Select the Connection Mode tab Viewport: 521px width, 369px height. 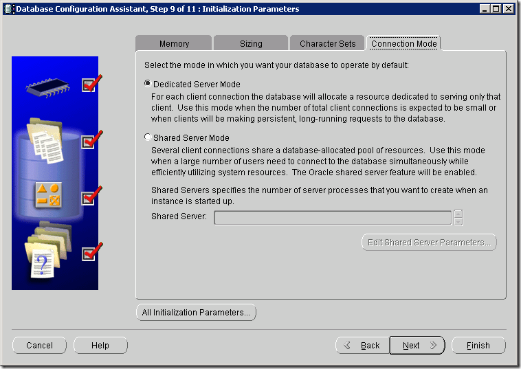tap(403, 43)
